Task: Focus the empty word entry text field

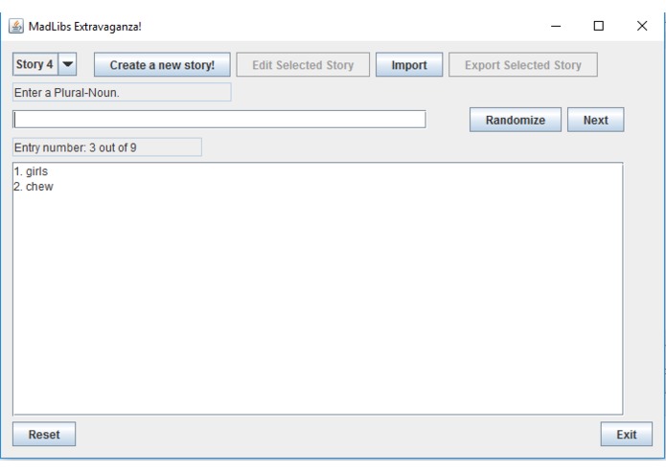Action: click(219, 119)
